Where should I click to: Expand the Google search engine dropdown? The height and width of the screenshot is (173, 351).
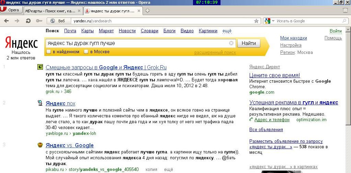click(x=270, y=21)
